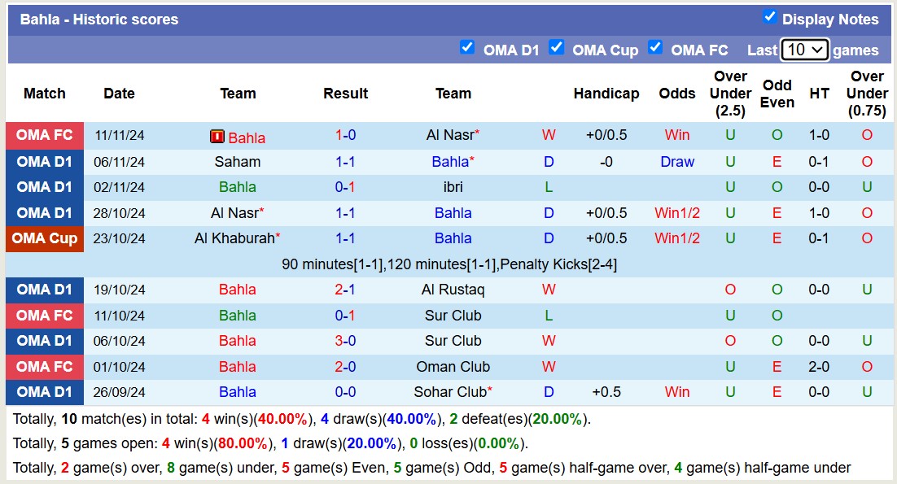
Task: Click the Handicap column header
Action: 606,94
